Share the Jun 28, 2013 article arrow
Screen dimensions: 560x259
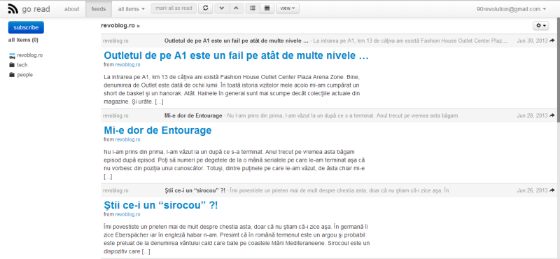pyautogui.click(x=552, y=115)
